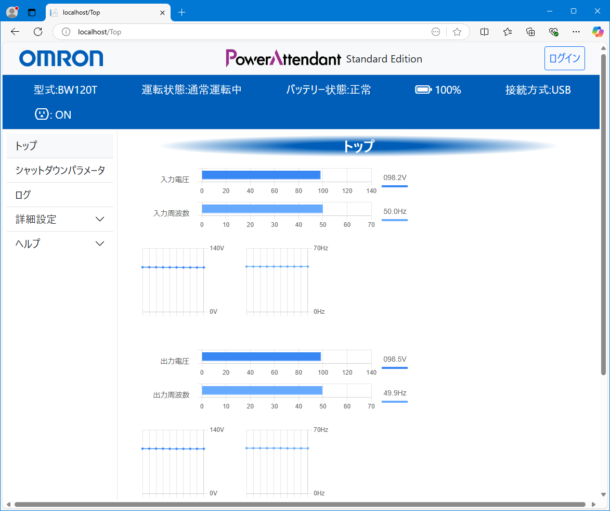Open the tab actions menu icon
This screenshot has width=610, height=511.
(x=32, y=12)
